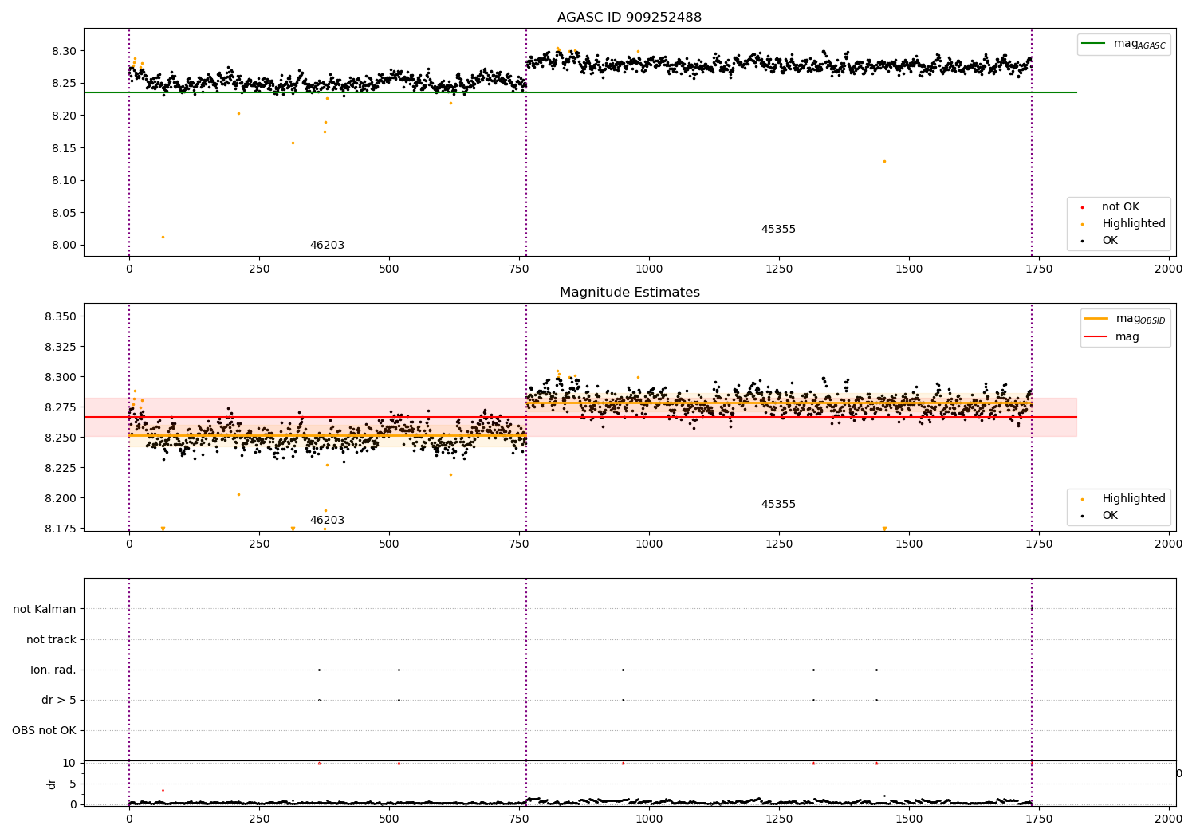Click the "8.00" y-tick on top plot
Screen dimensions: 1196x837
click(x=64, y=246)
